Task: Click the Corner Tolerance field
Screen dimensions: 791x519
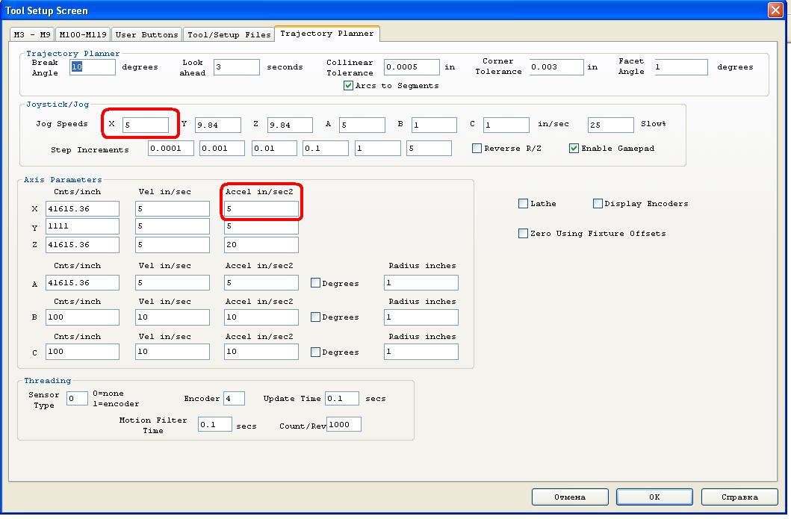Action: click(556, 67)
